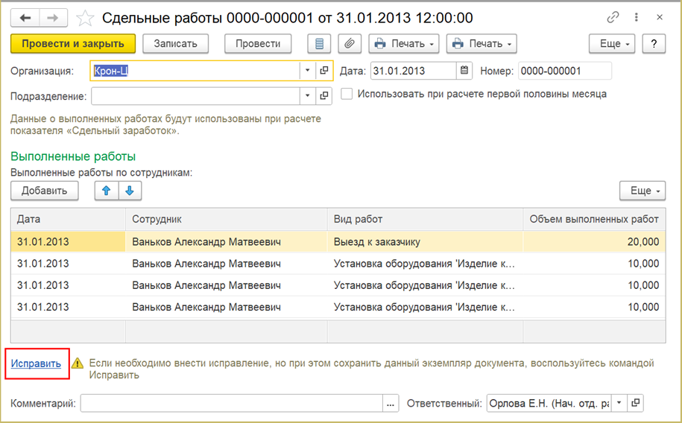The width and height of the screenshot is (682, 423).
Task: Open the Комментарий ellipsis editor button
Action: 391,403
